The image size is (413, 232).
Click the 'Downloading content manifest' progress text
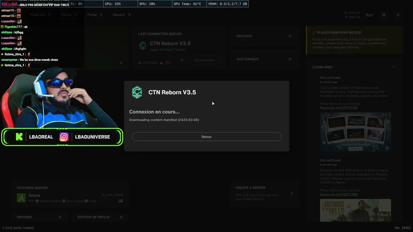point(164,120)
